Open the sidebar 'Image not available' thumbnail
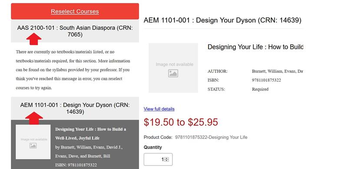The image size is (351, 169). tap(33, 142)
